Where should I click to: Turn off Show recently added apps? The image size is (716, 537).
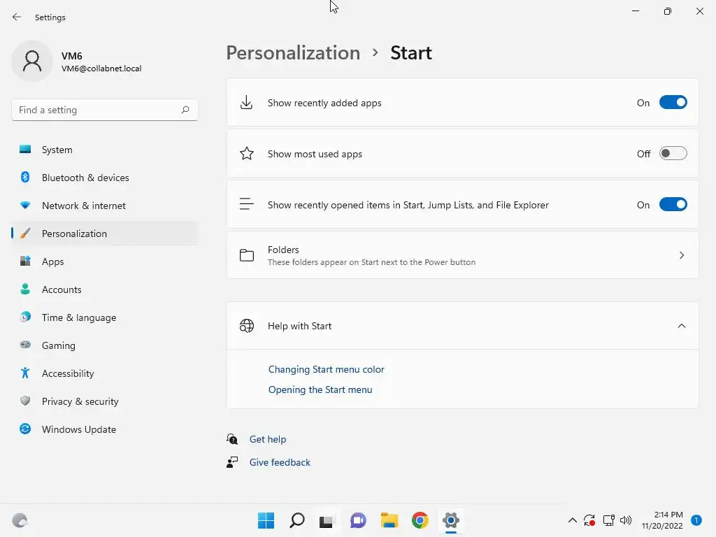[x=673, y=103]
